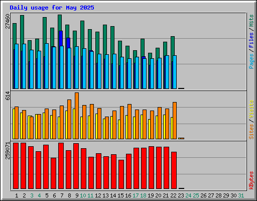The image size is (257, 201).
Task: Select green weekend day 25 label
Action: (196, 195)
